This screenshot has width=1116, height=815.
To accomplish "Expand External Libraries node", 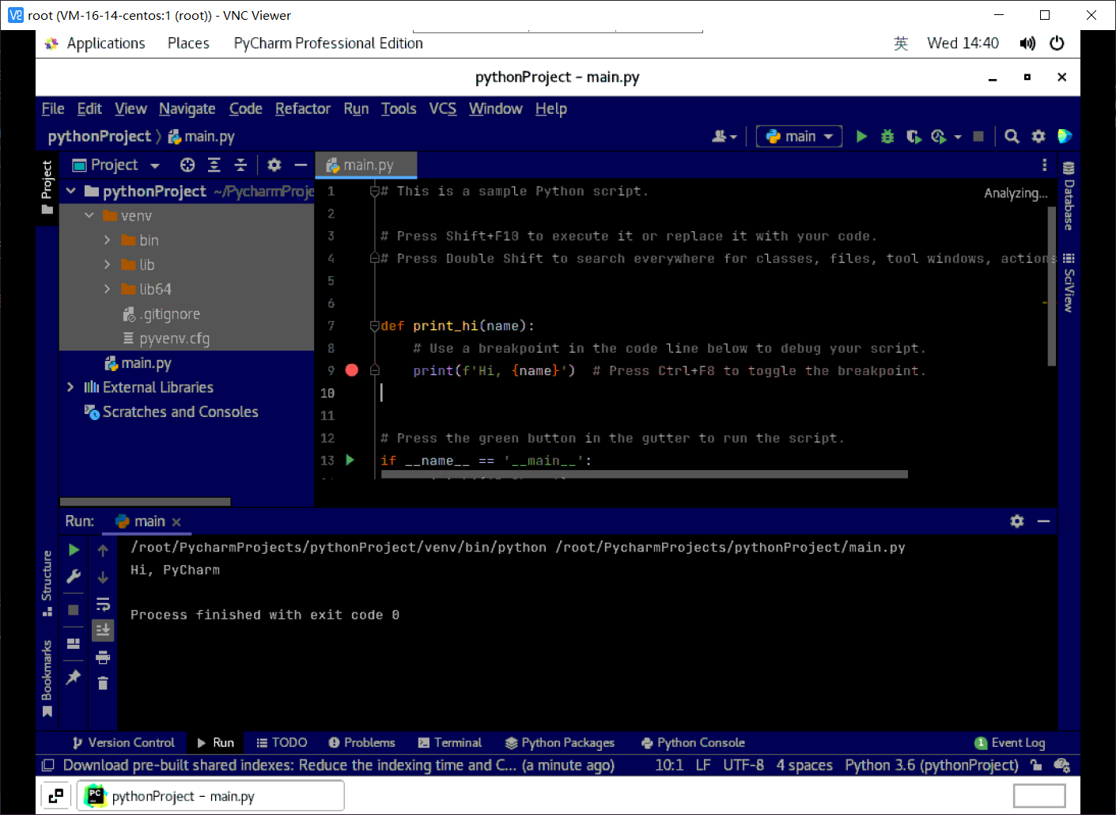I will click(71, 387).
